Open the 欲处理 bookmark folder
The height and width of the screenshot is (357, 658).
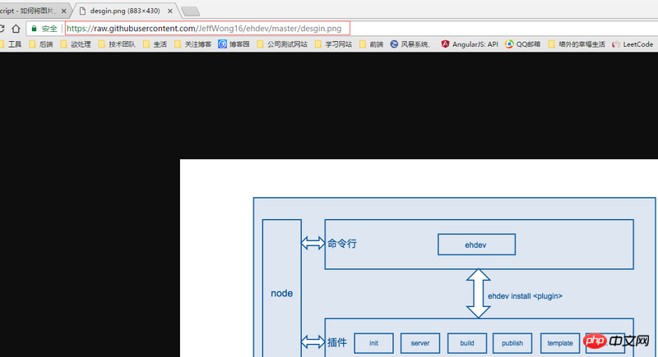[76, 44]
